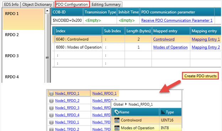Switch to Object Dictionary tab
Image resolution: width=222 pixels, height=131 pixels.
click(37, 4)
